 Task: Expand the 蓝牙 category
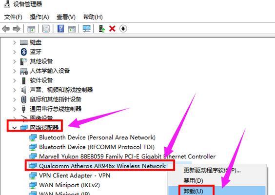(x=15, y=52)
